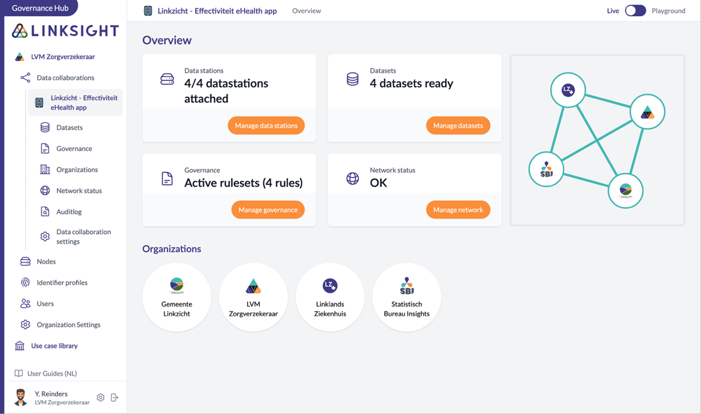
Task: Click the Linksight logo in sidebar
Action: tap(65, 31)
